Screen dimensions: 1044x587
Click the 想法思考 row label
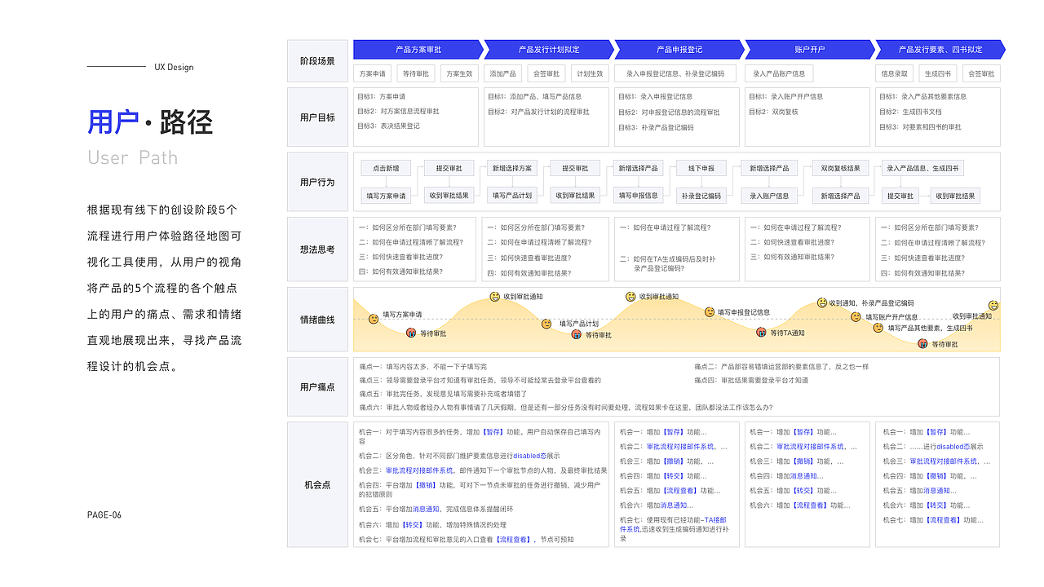coord(317,249)
